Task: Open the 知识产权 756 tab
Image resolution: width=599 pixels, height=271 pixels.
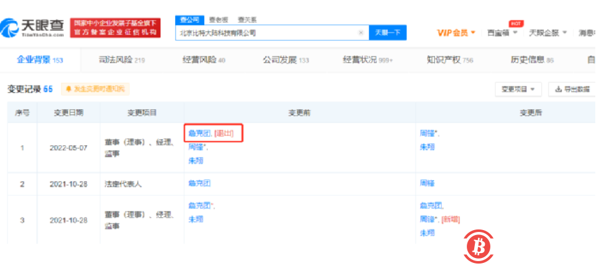Action: [x=450, y=60]
